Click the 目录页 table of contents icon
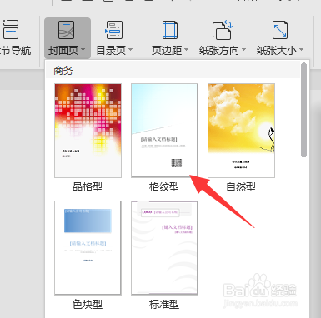The width and height of the screenshot is (321, 318). pyautogui.click(x=114, y=30)
